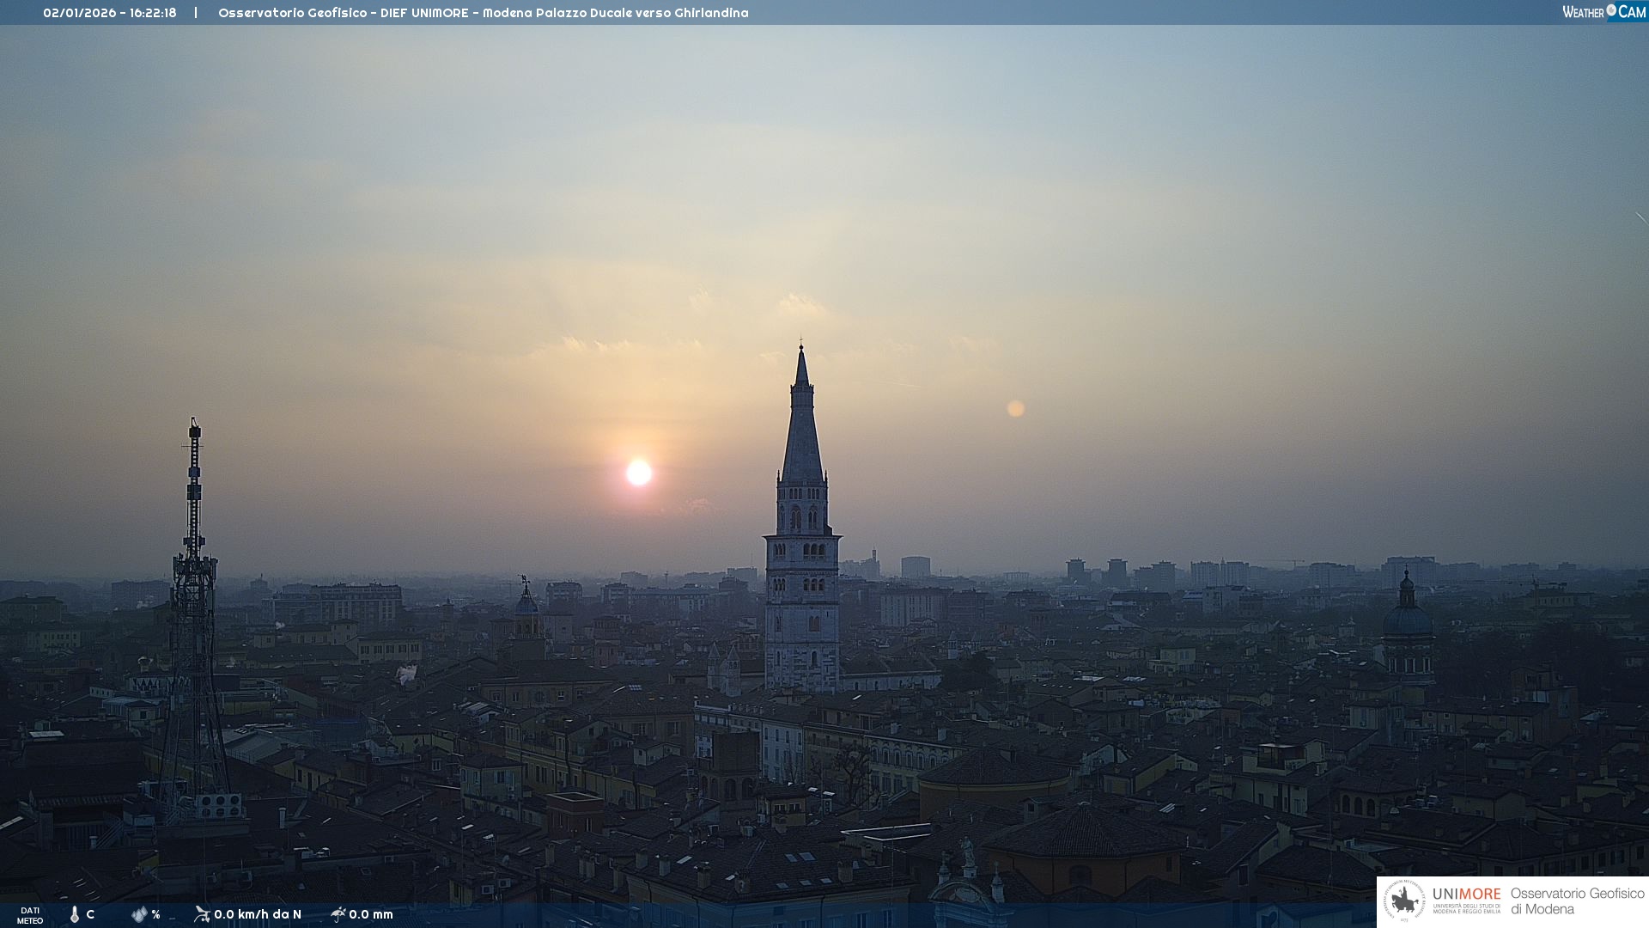Click the UNIMORE university seal emblem

1404,901
